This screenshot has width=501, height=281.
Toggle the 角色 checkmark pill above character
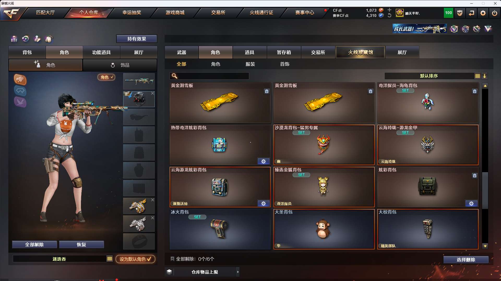pos(106,77)
